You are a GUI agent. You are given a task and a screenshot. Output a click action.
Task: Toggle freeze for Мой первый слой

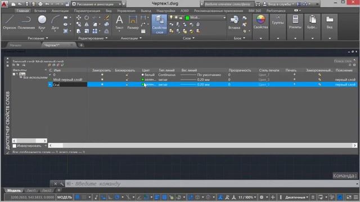pos(102,80)
